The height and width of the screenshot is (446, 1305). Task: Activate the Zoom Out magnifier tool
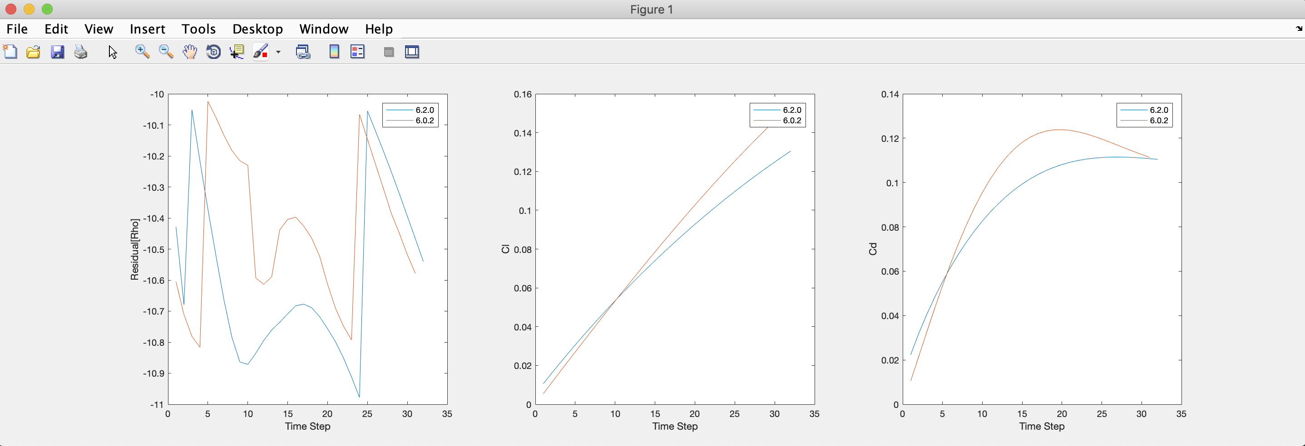pos(166,52)
